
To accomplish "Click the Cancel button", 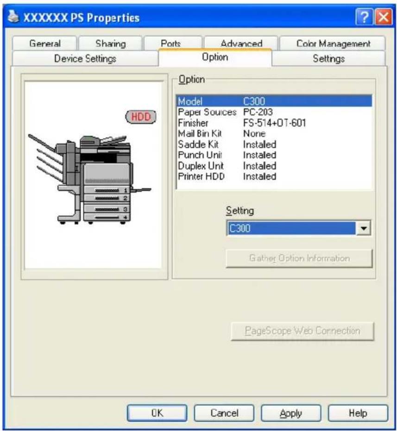I will click(224, 413).
